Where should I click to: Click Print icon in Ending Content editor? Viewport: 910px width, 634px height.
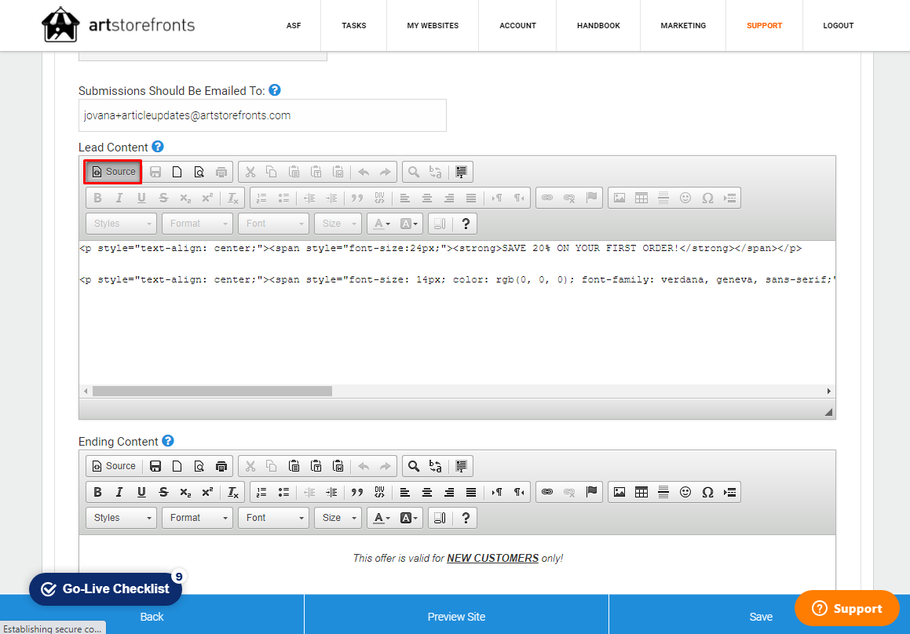click(221, 466)
